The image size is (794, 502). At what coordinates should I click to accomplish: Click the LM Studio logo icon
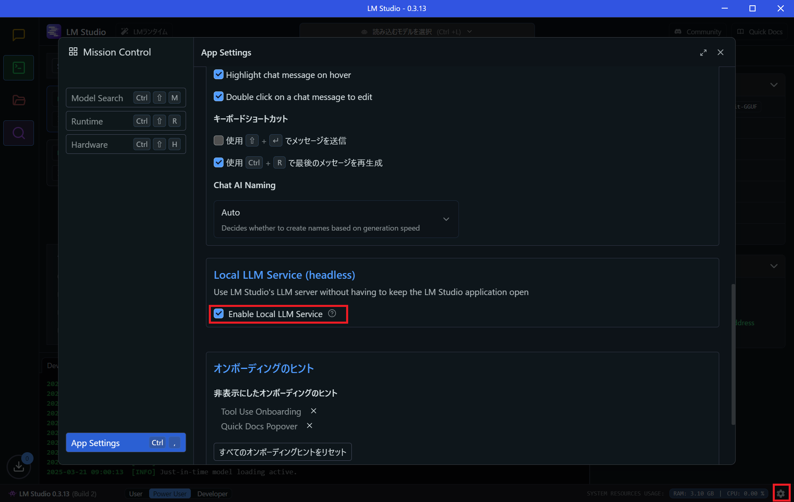pyautogui.click(x=54, y=31)
